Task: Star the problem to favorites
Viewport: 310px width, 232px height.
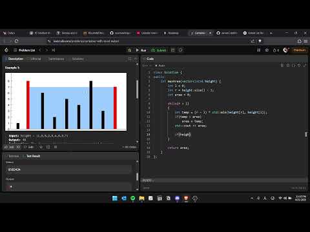Action: pos(41,147)
